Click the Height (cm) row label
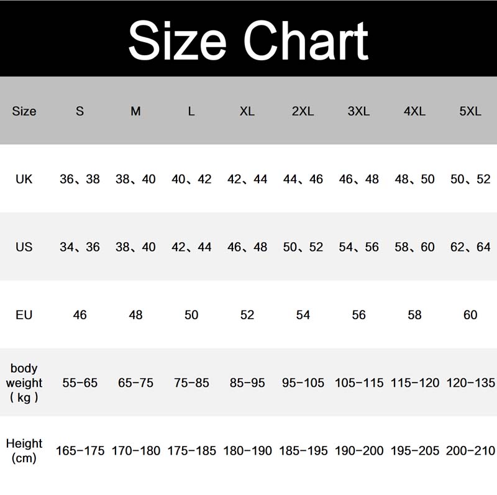Image resolution: width=497 pixels, height=495 pixels. click(24, 451)
